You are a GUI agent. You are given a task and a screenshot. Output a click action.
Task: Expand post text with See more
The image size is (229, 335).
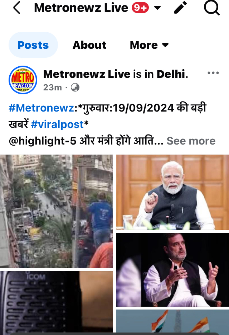click(x=191, y=141)
